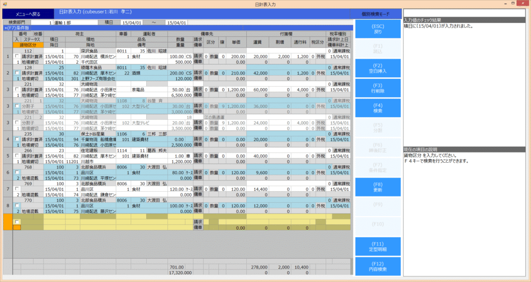This screenshot has width=531, height=282.
Task: Click the (ESC) 戻り button
Action: coord(378,29)
